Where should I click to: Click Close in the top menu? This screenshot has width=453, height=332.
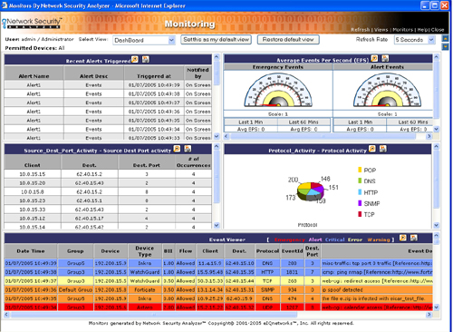click(x=438, y=30)
